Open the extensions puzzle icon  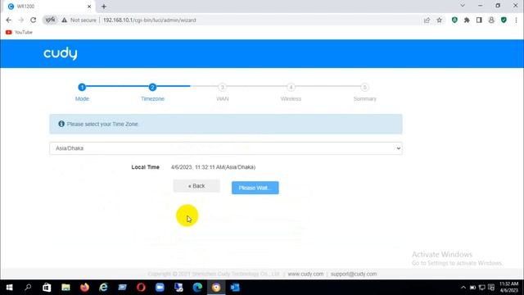(467, 20)
